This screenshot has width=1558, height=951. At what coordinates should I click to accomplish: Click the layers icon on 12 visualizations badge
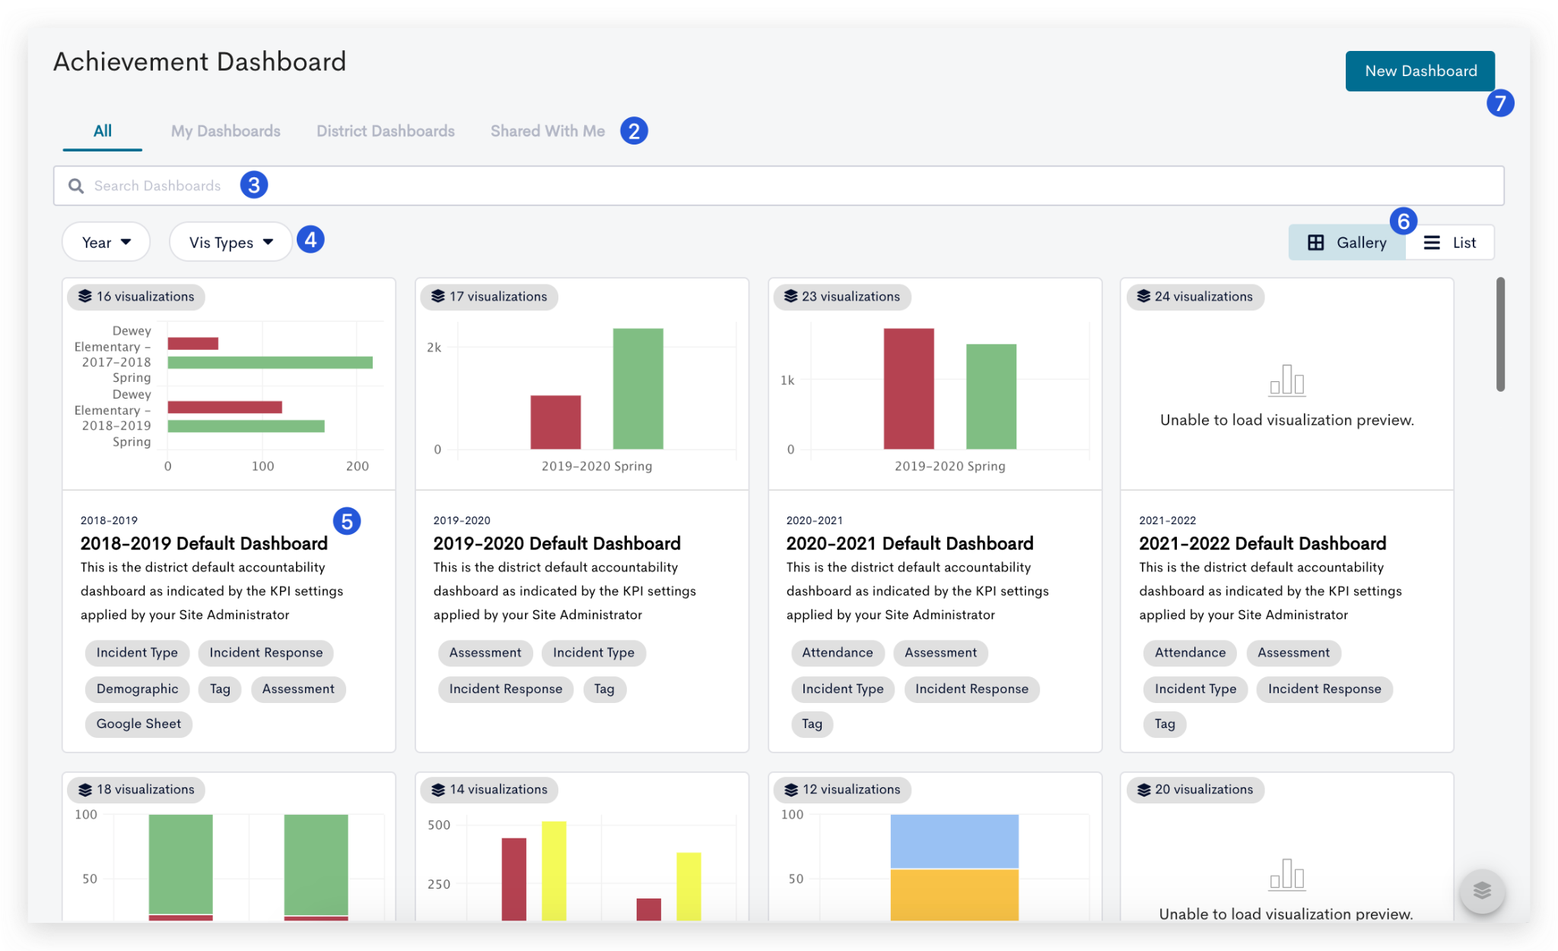point(790,790)
